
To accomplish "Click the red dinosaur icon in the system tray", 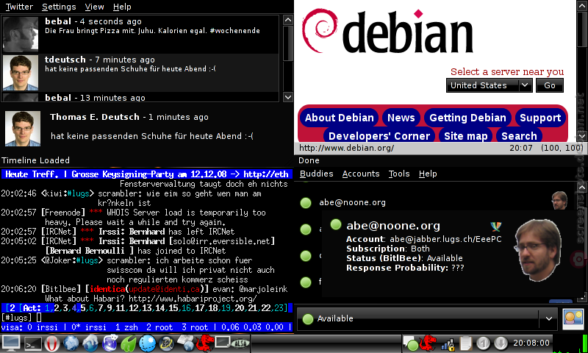I will pyautogui.click(x=428, y=343).
